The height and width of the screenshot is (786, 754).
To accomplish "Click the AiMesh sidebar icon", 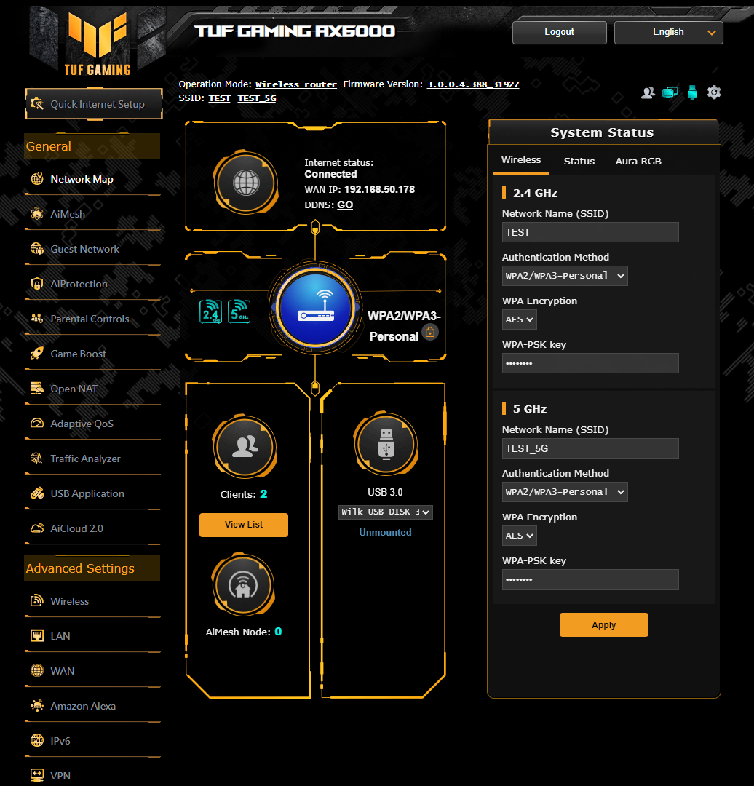I will click(37, 214).
